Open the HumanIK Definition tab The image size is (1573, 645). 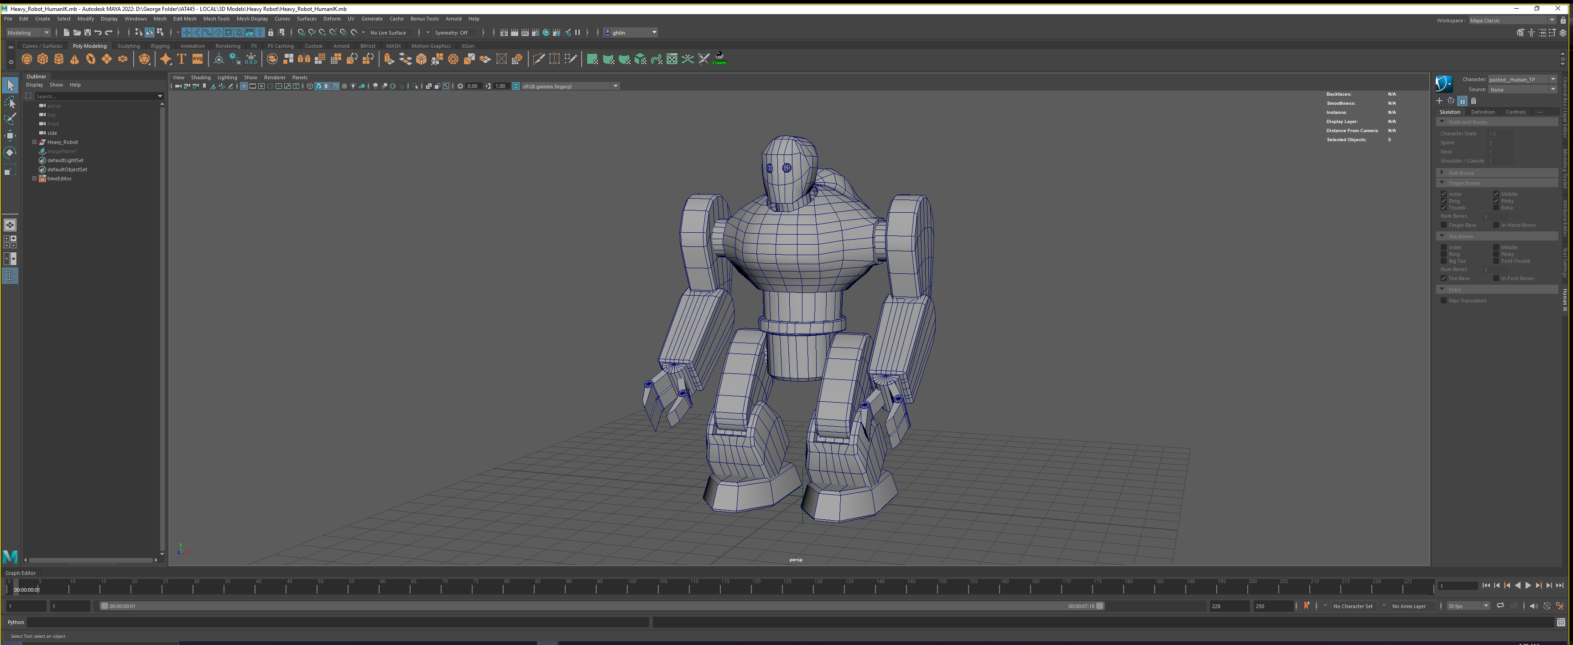point(1482,112)
